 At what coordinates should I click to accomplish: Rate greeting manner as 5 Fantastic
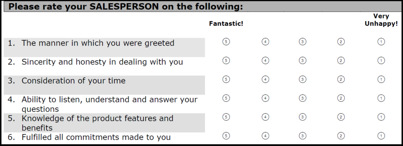[x=226, y=42]
